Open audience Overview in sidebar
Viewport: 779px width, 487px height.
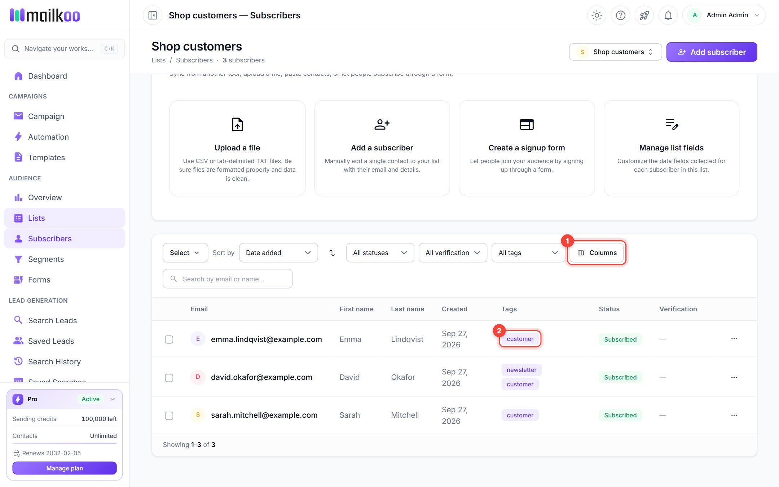coord(65,198)
